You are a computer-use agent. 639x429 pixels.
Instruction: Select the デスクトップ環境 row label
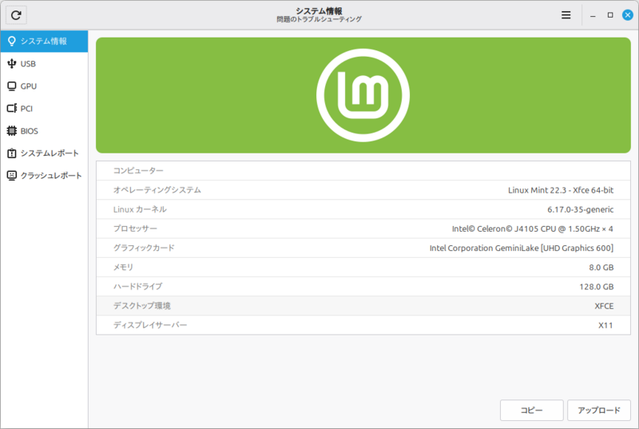142,305
